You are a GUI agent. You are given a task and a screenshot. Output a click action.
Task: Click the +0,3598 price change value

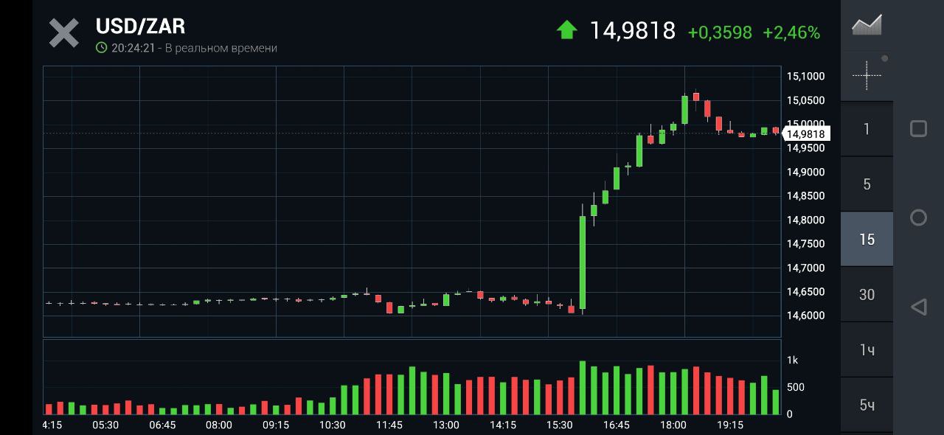[x=719, y=32]
